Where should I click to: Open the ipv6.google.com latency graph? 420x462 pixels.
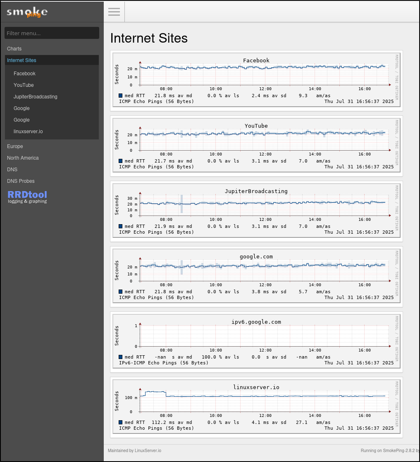tap(256, 342)
